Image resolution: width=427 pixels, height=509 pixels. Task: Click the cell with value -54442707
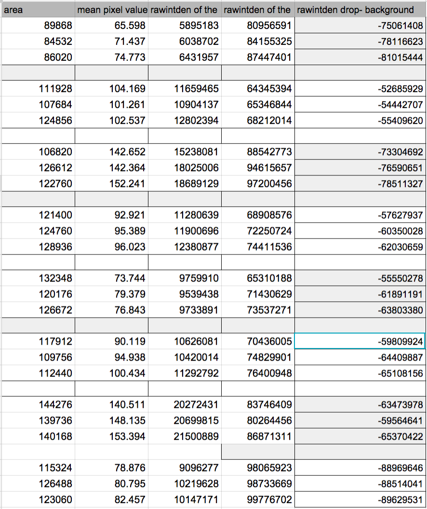[x=360, y=105]
